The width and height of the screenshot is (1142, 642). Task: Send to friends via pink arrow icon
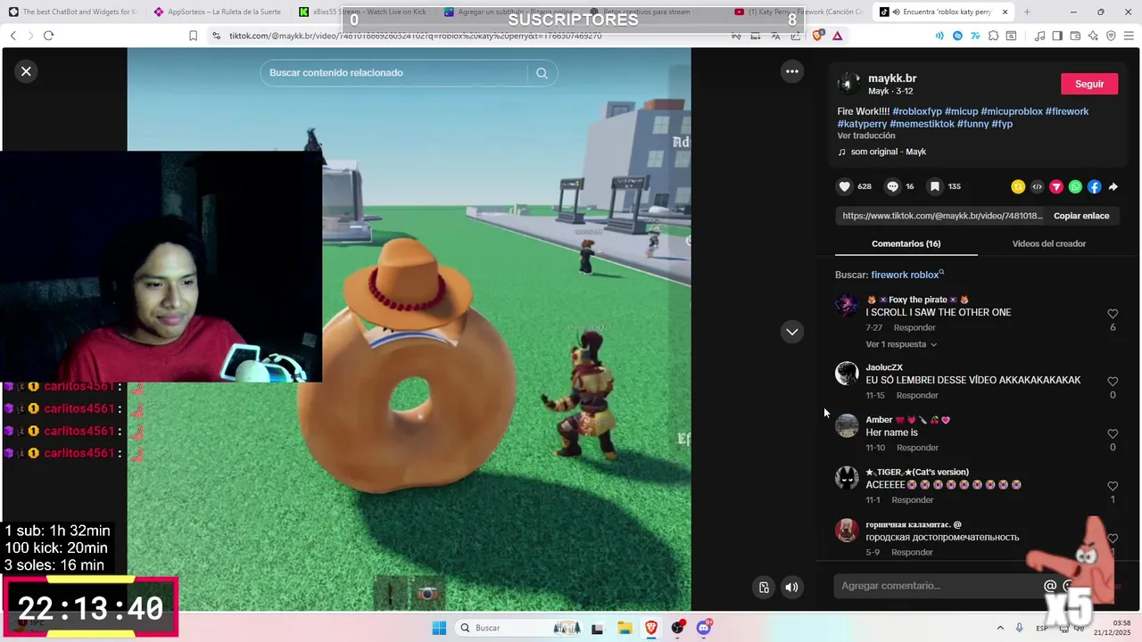1056,186
